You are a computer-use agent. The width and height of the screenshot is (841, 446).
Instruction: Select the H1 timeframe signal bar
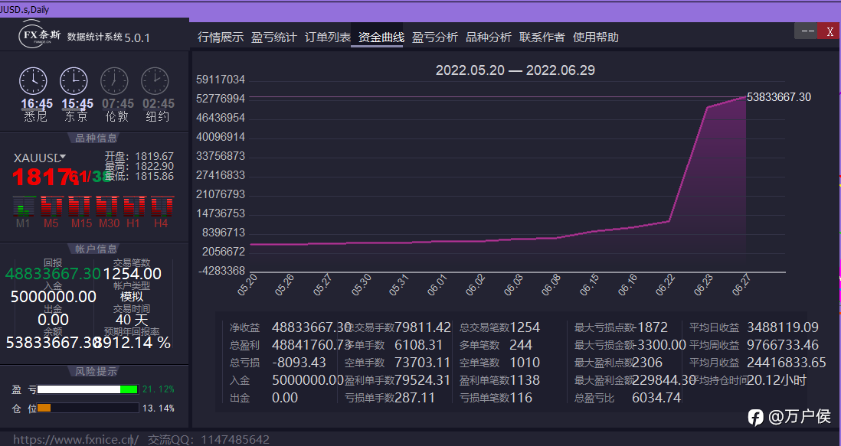134,206
